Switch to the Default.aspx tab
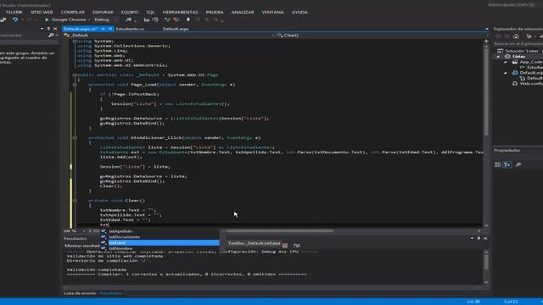This screenshot has width=543, height=305. click(176, 29)
